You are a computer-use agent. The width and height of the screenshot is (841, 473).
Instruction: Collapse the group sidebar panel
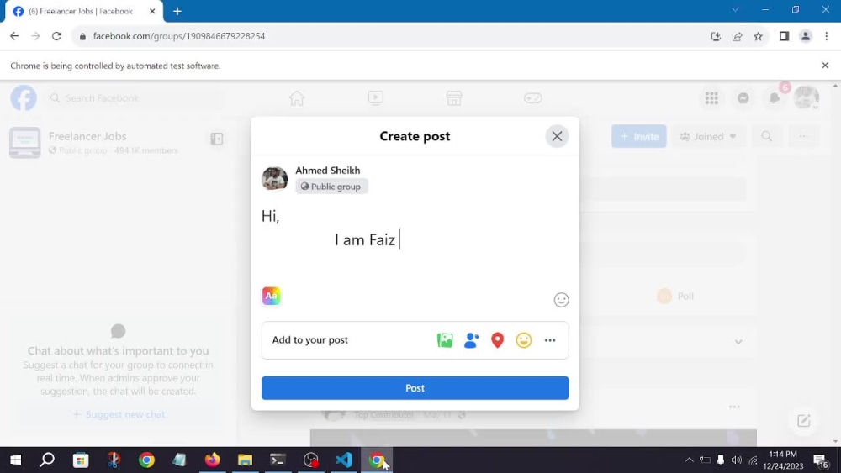(217, 139)
